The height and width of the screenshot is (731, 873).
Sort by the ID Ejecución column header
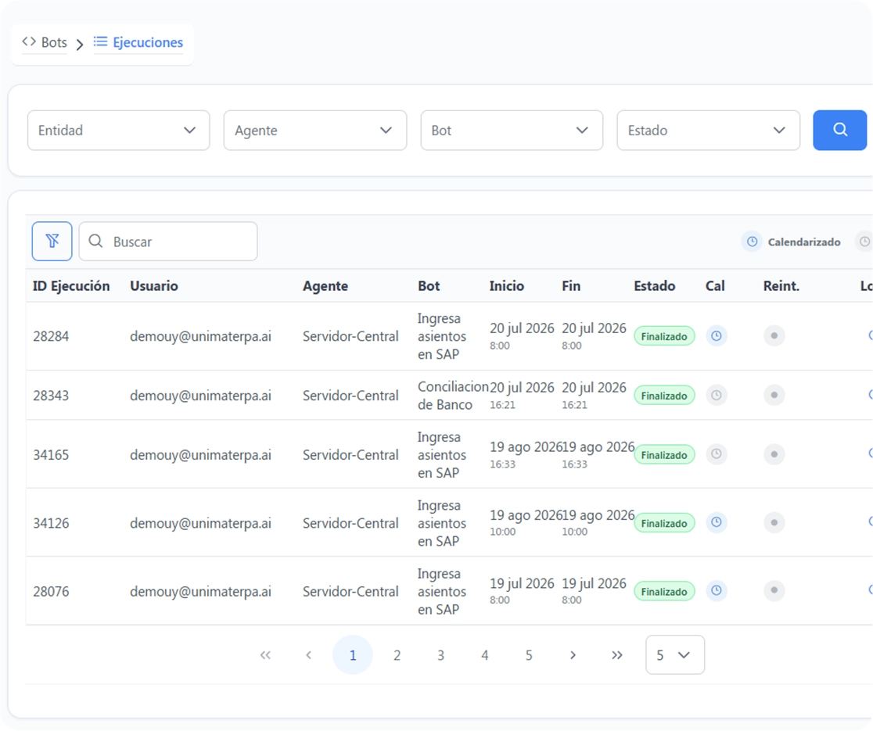tap(71, 286)
